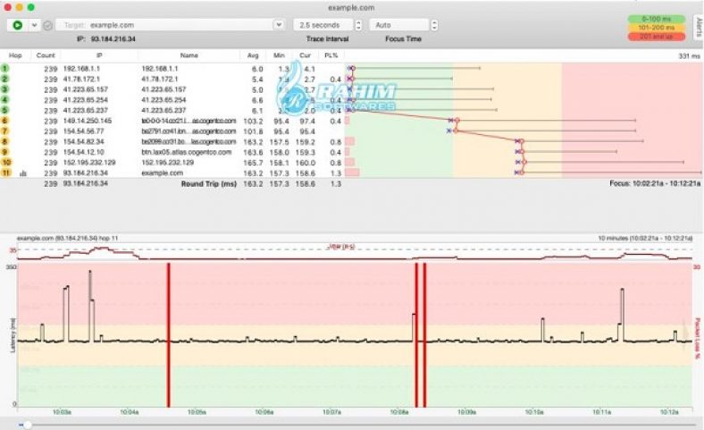Screen dimensions: 704x430
Task: Sort by the Avg column header
Action: pos(253,55)
